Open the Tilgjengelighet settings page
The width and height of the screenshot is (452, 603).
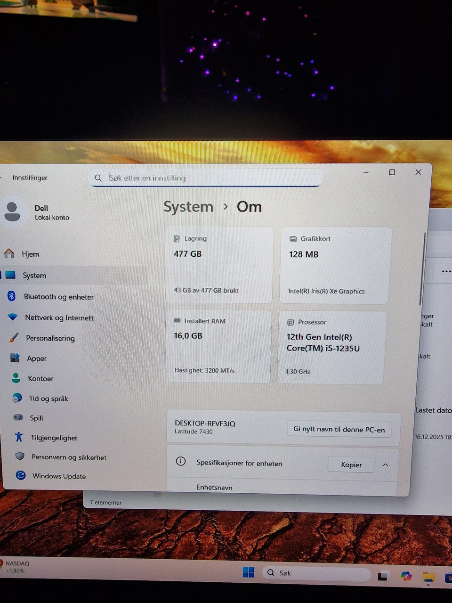point(54,437)
